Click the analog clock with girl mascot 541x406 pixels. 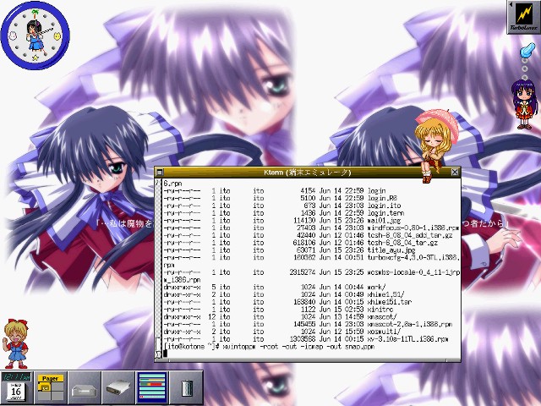pyautogui.click(x=36, y=36)
